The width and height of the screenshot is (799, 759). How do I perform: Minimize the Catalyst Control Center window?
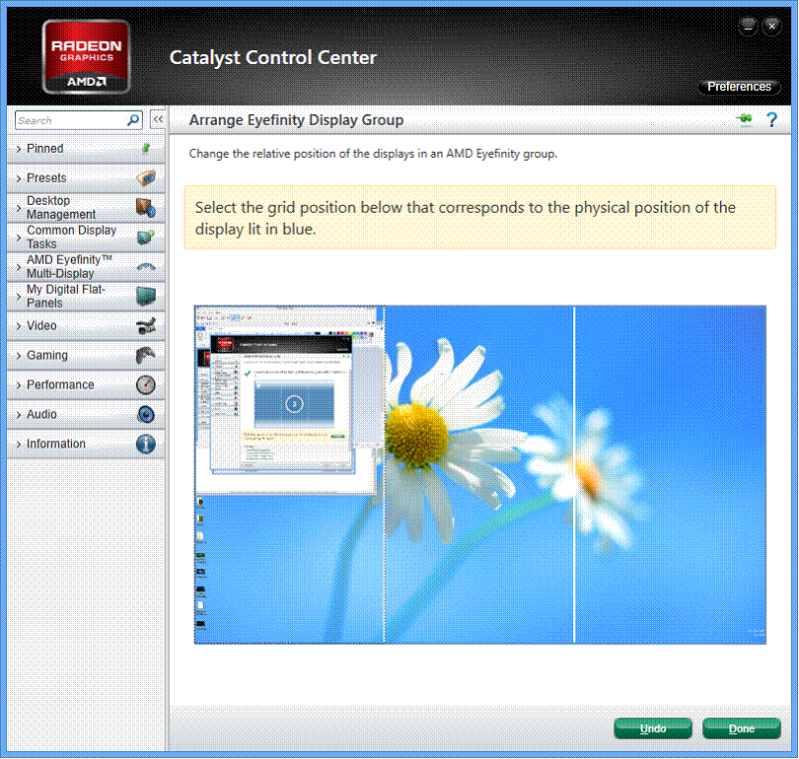(x=748, y=26)
